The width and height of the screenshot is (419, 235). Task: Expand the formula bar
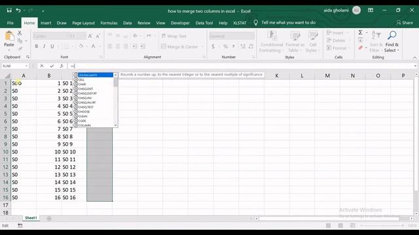[x=415, y=66]
